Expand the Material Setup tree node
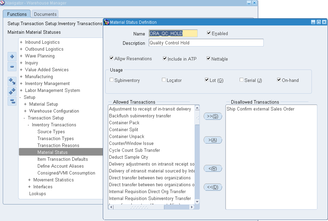 (25, 104)
